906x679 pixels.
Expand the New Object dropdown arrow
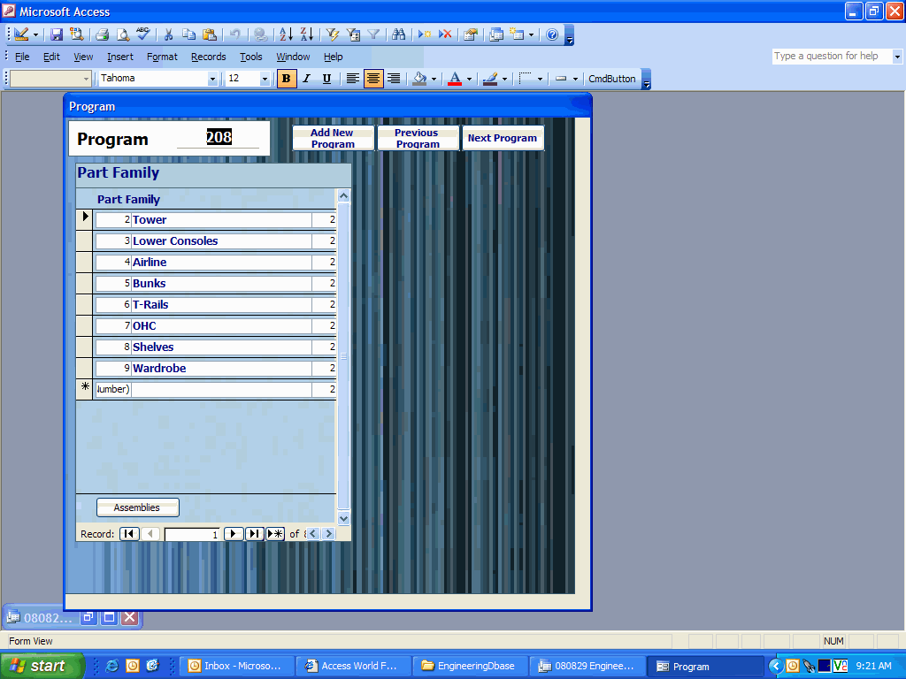click(x=531, y=34)
